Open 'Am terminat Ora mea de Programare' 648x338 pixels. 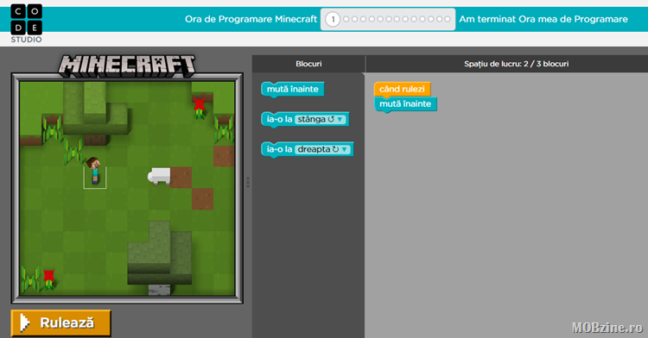point(543,19)
